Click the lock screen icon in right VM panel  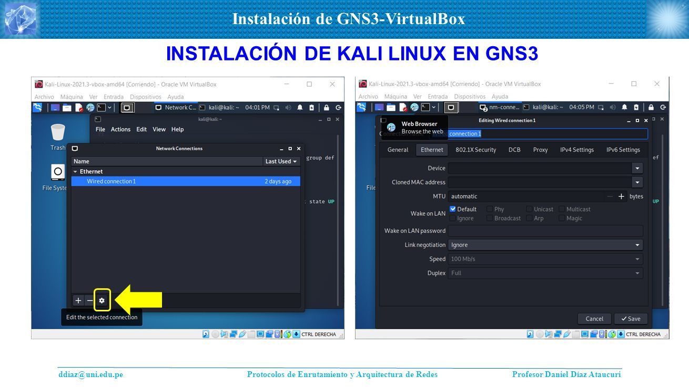(651, 107)
